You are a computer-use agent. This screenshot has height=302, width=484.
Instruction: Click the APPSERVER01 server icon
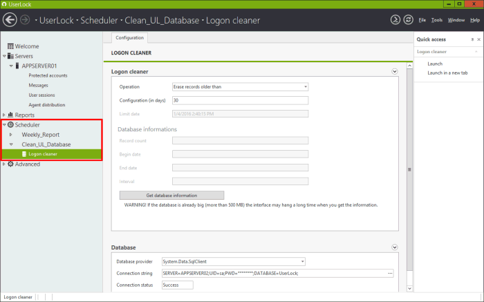click(x=17, y=66)
